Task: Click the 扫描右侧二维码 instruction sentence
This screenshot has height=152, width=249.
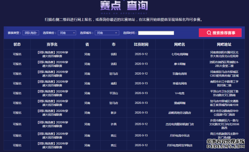Action: (x=124, y=19)
